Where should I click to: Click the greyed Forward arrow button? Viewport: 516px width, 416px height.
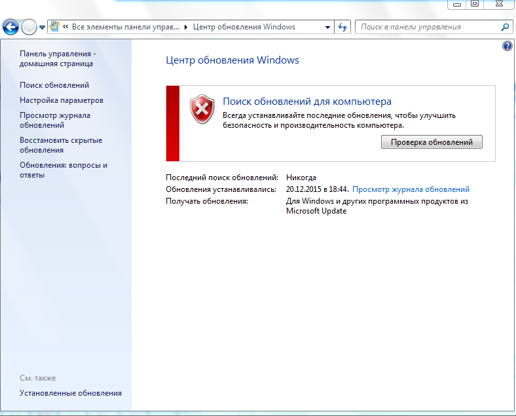pyautogui.click(x=29, y=27)
